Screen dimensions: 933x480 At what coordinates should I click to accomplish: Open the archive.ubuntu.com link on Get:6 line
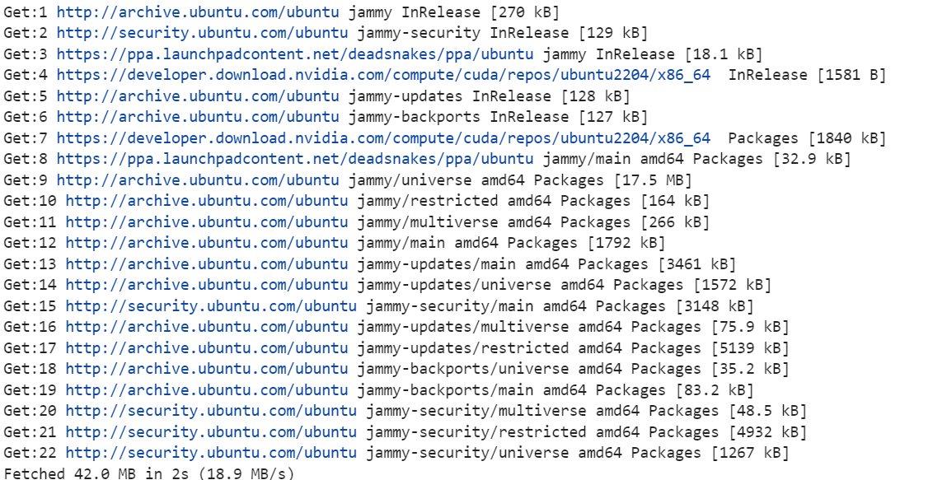[198, 117]
